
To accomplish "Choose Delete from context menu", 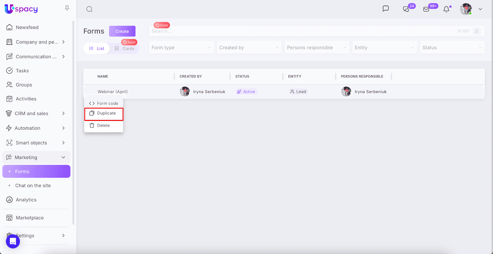I will 104,125.
